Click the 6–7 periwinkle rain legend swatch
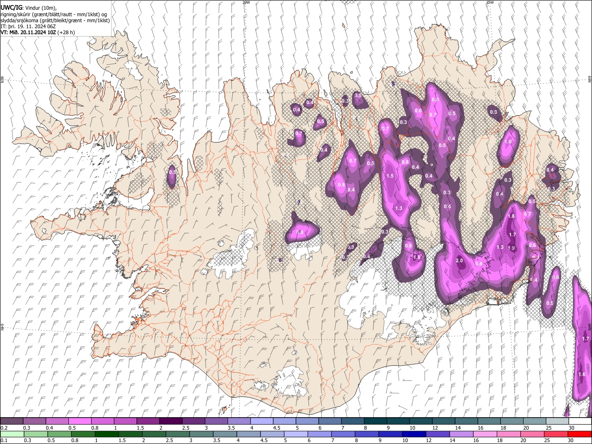The width and height of the screenshot is (592, 444). coord(319,434)
